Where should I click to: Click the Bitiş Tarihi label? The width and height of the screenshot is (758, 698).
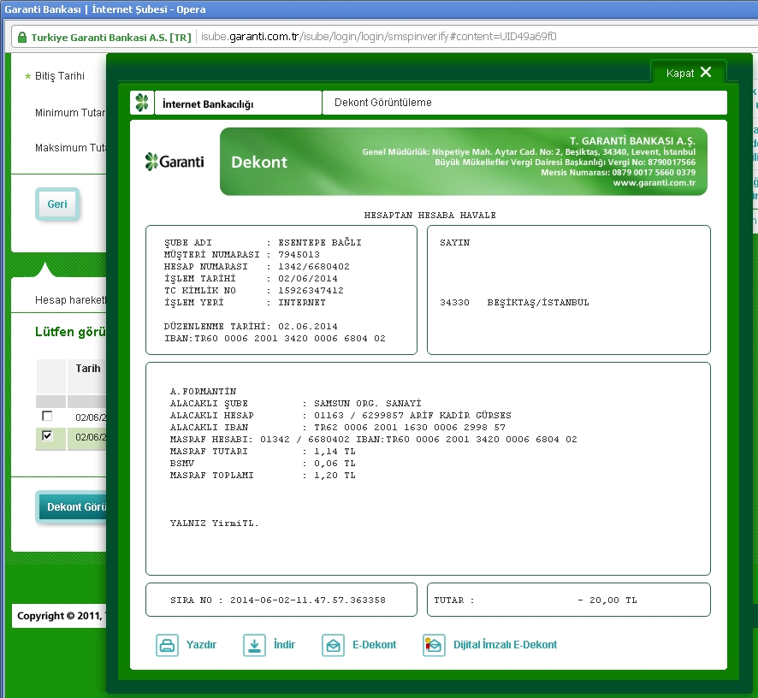[x=60, y=76]
